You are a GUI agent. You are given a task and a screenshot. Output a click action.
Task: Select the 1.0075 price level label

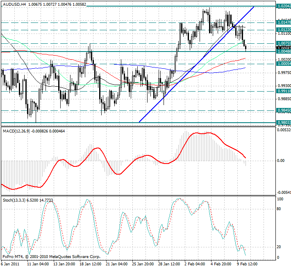pyautogui.click(x=284, y=43)
